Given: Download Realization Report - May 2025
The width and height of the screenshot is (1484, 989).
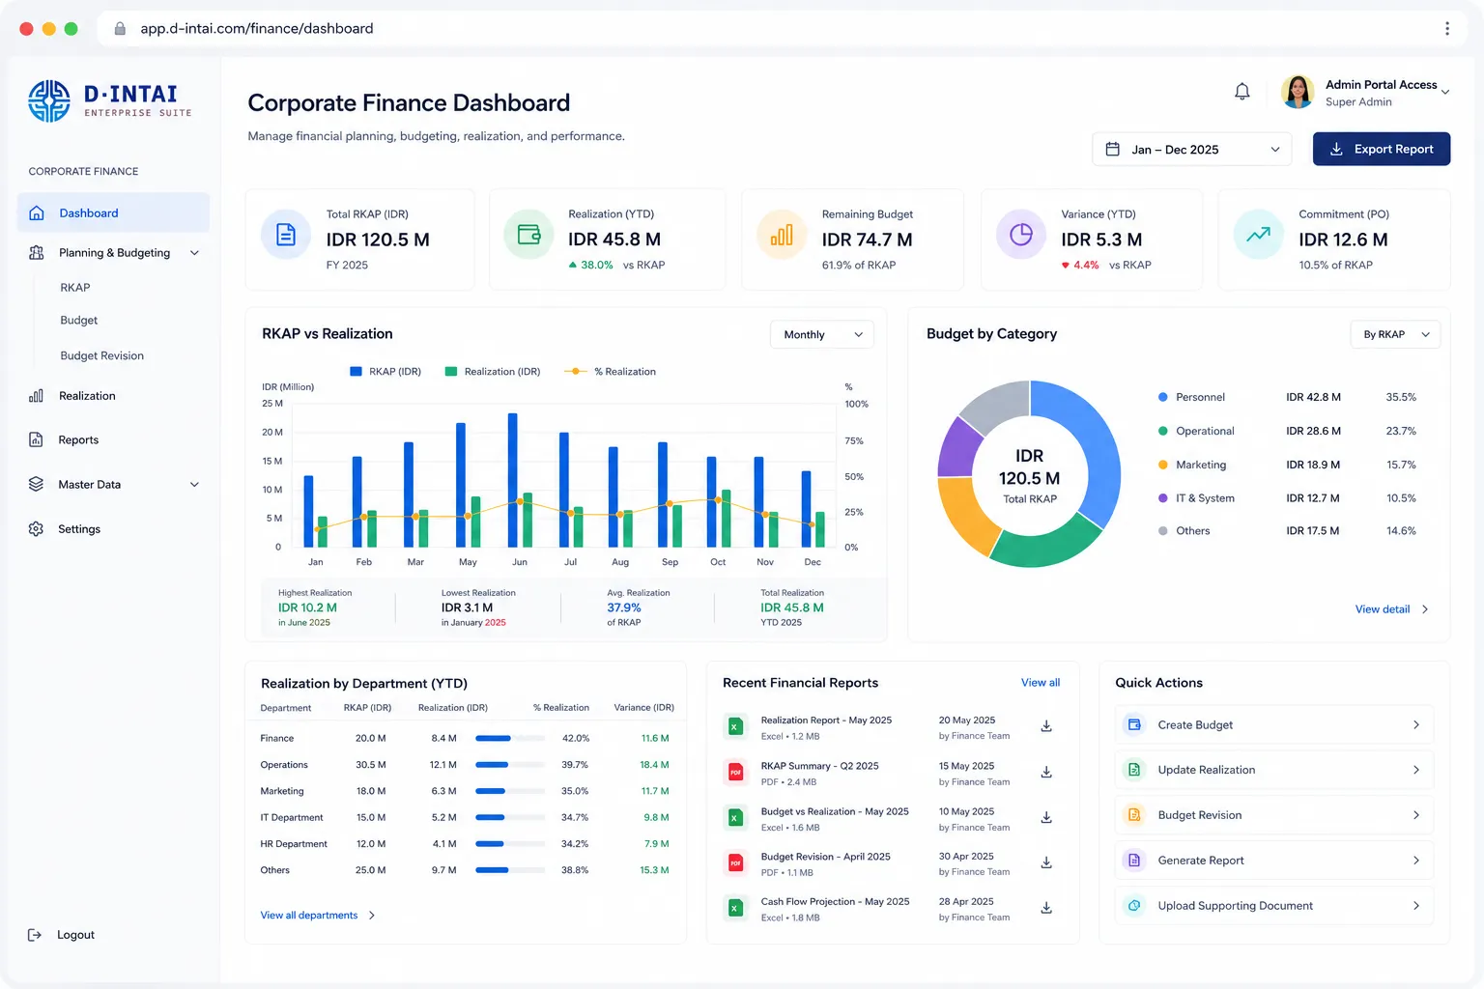Looking at the screenshot, I should [x=1046, y=726].
